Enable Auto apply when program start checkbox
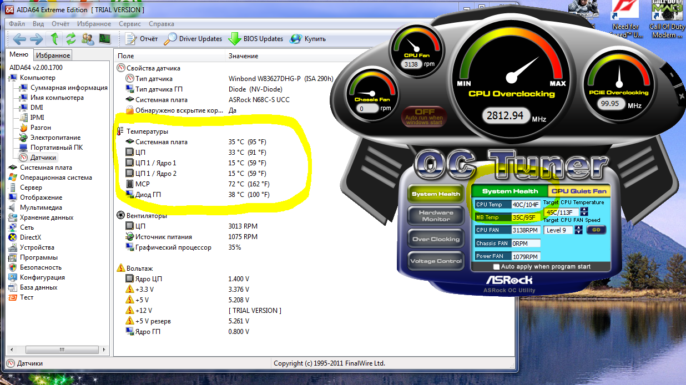Screen dimensions: 686x385 (x=496, y=267)
